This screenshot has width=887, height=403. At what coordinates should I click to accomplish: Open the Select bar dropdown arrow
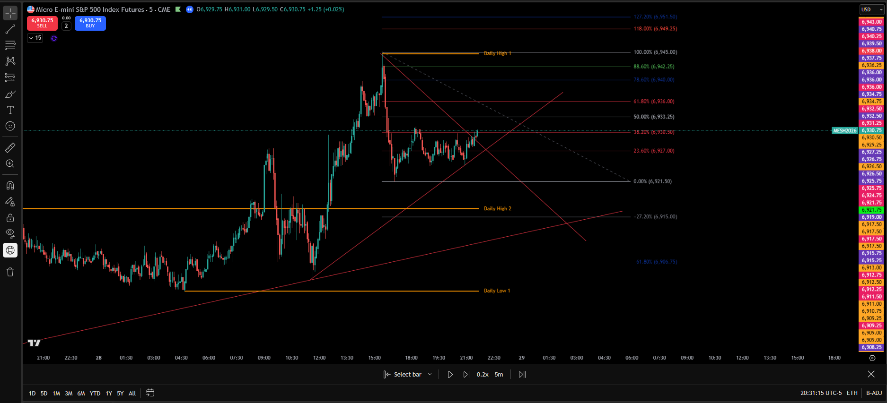[x=430, y=374]
